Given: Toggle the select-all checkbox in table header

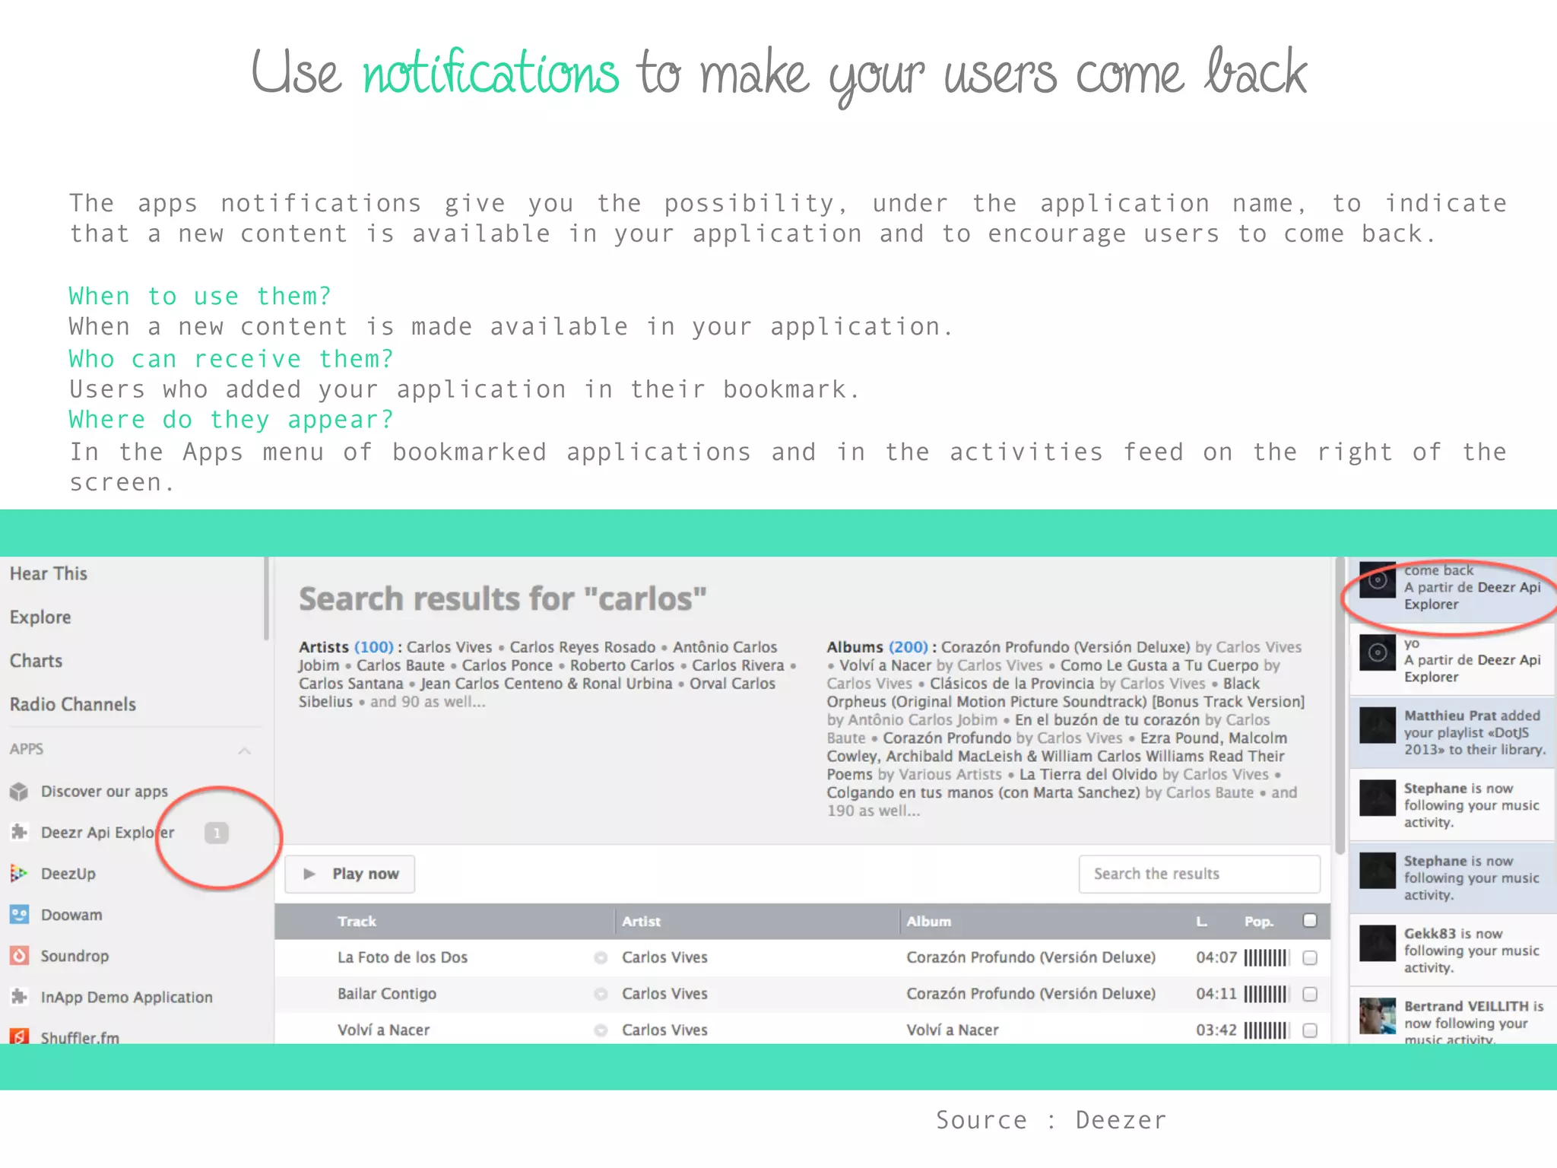Looking at the screenshot, I should point(1310,921).
